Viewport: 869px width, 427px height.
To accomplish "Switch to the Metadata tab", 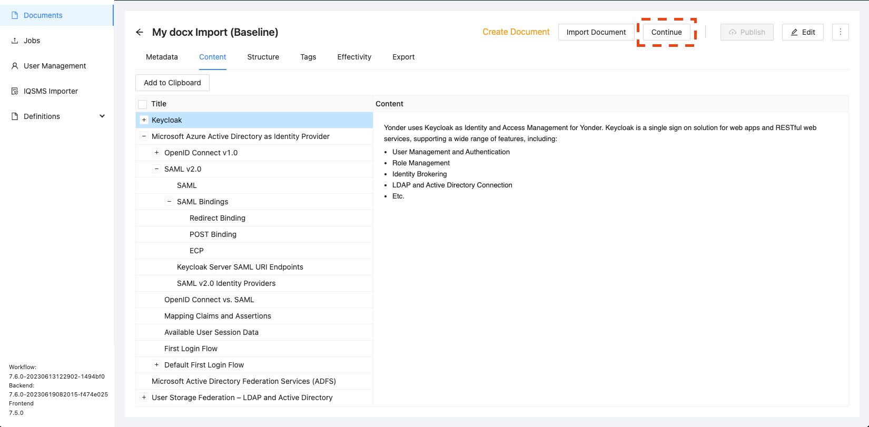I will [x=162, y=57].
